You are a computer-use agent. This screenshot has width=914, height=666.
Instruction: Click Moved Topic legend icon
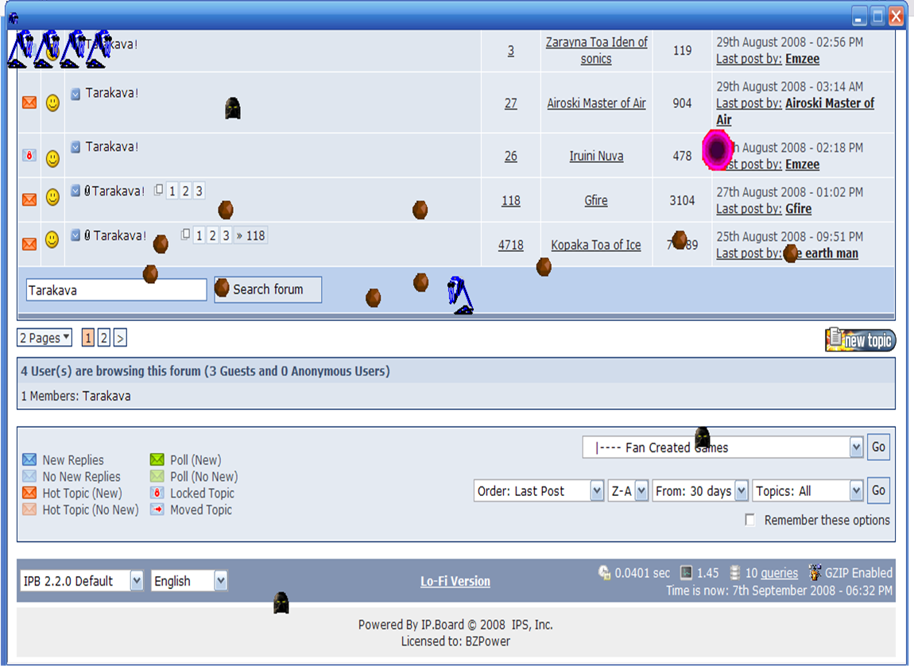click(x=157, y=509)
